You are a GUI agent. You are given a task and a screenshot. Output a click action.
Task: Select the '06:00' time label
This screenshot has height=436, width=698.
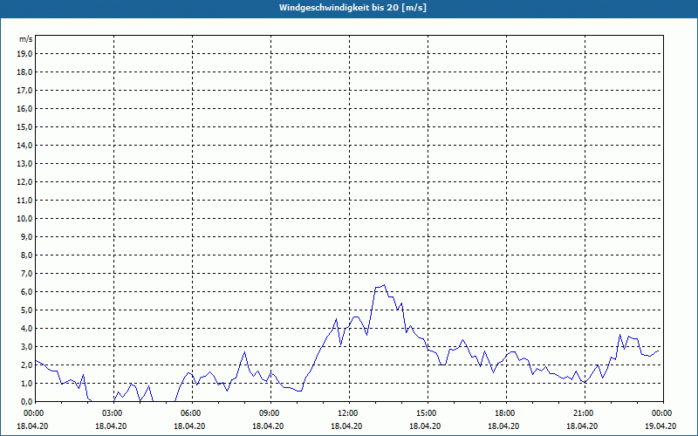pos(190,413)
